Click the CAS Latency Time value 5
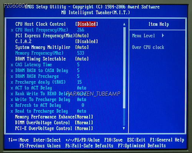The image size is (192, 153). pyautogui.click(x=78, y=65)
